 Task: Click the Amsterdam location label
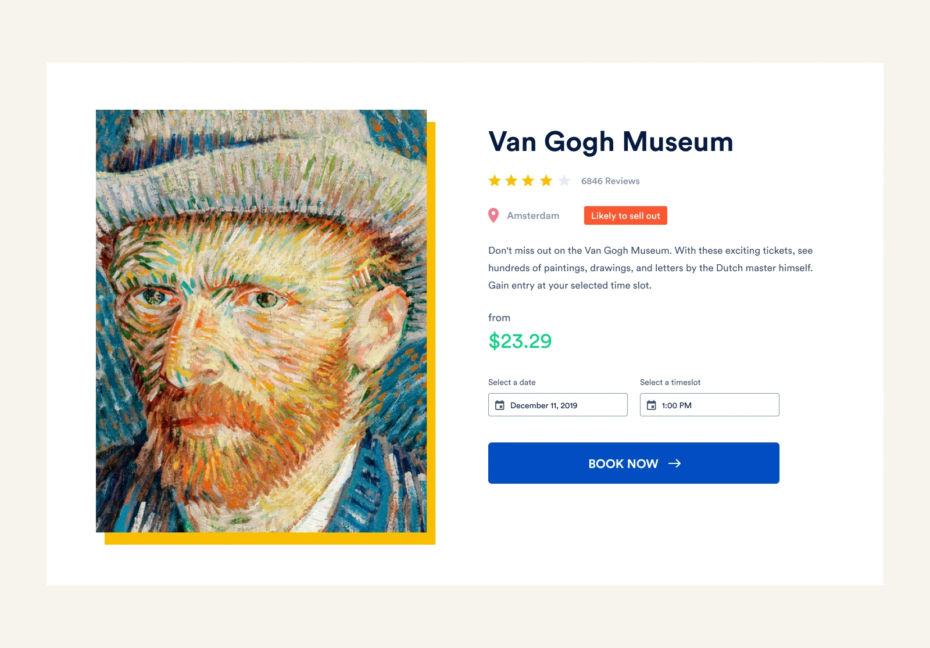coord(533,215)
